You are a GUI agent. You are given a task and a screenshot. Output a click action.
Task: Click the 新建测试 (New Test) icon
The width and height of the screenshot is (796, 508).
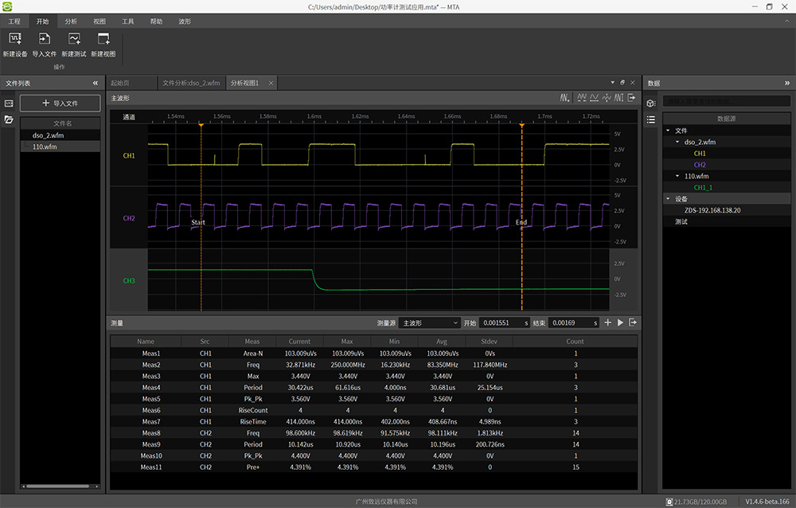[74, 39]
